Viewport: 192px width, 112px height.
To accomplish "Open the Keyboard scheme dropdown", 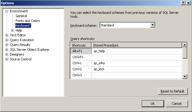I will coord(153,25).
